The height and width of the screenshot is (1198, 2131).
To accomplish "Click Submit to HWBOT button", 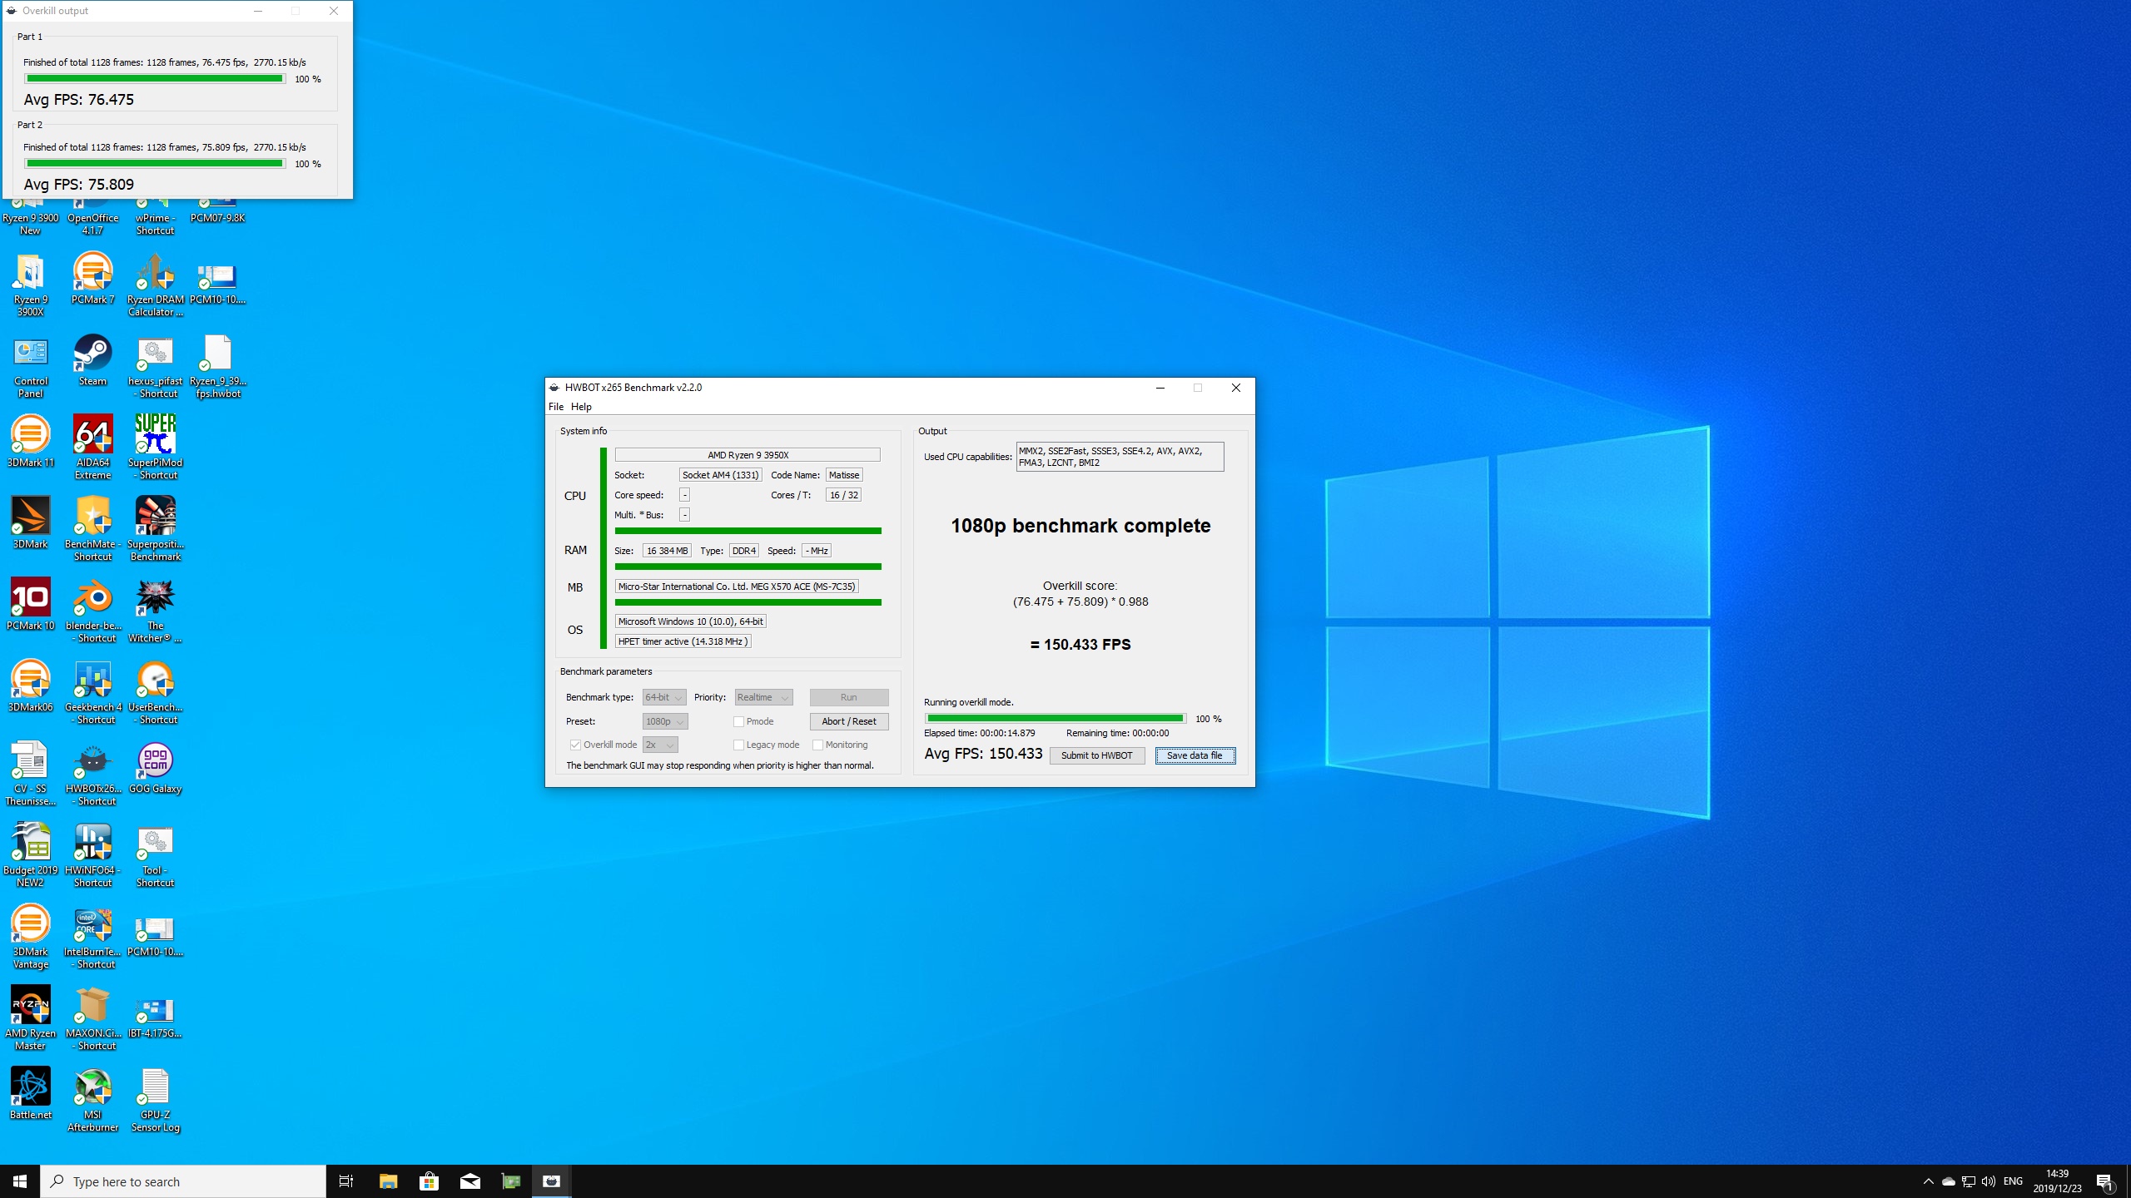I will (1096, 755).
